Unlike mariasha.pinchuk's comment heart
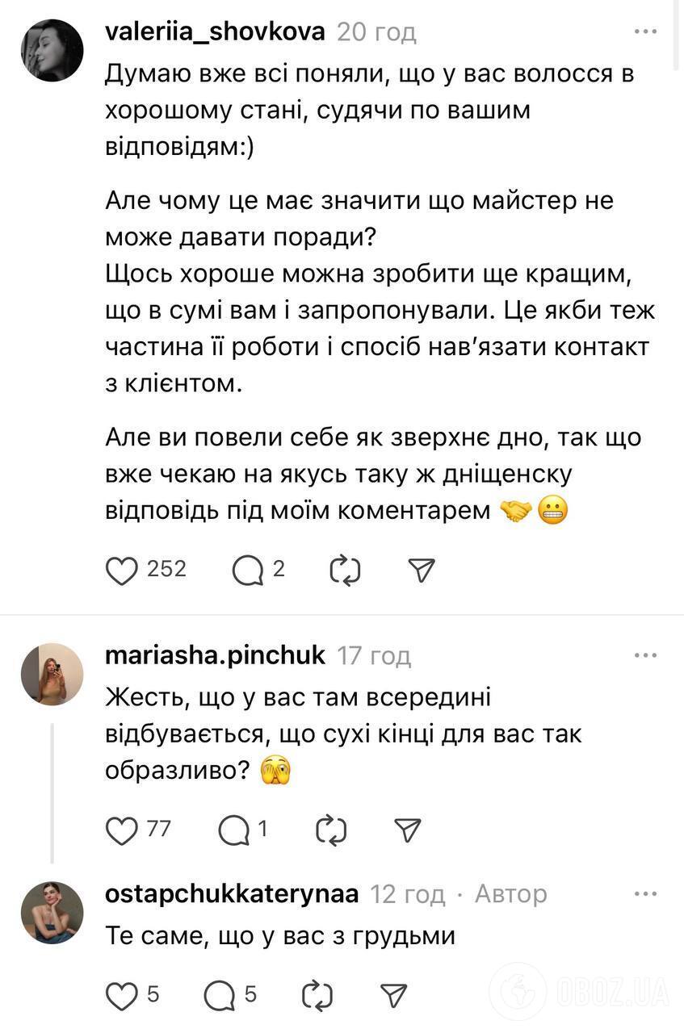Viewport: 684px width, 1033px height. click(122, 829)
